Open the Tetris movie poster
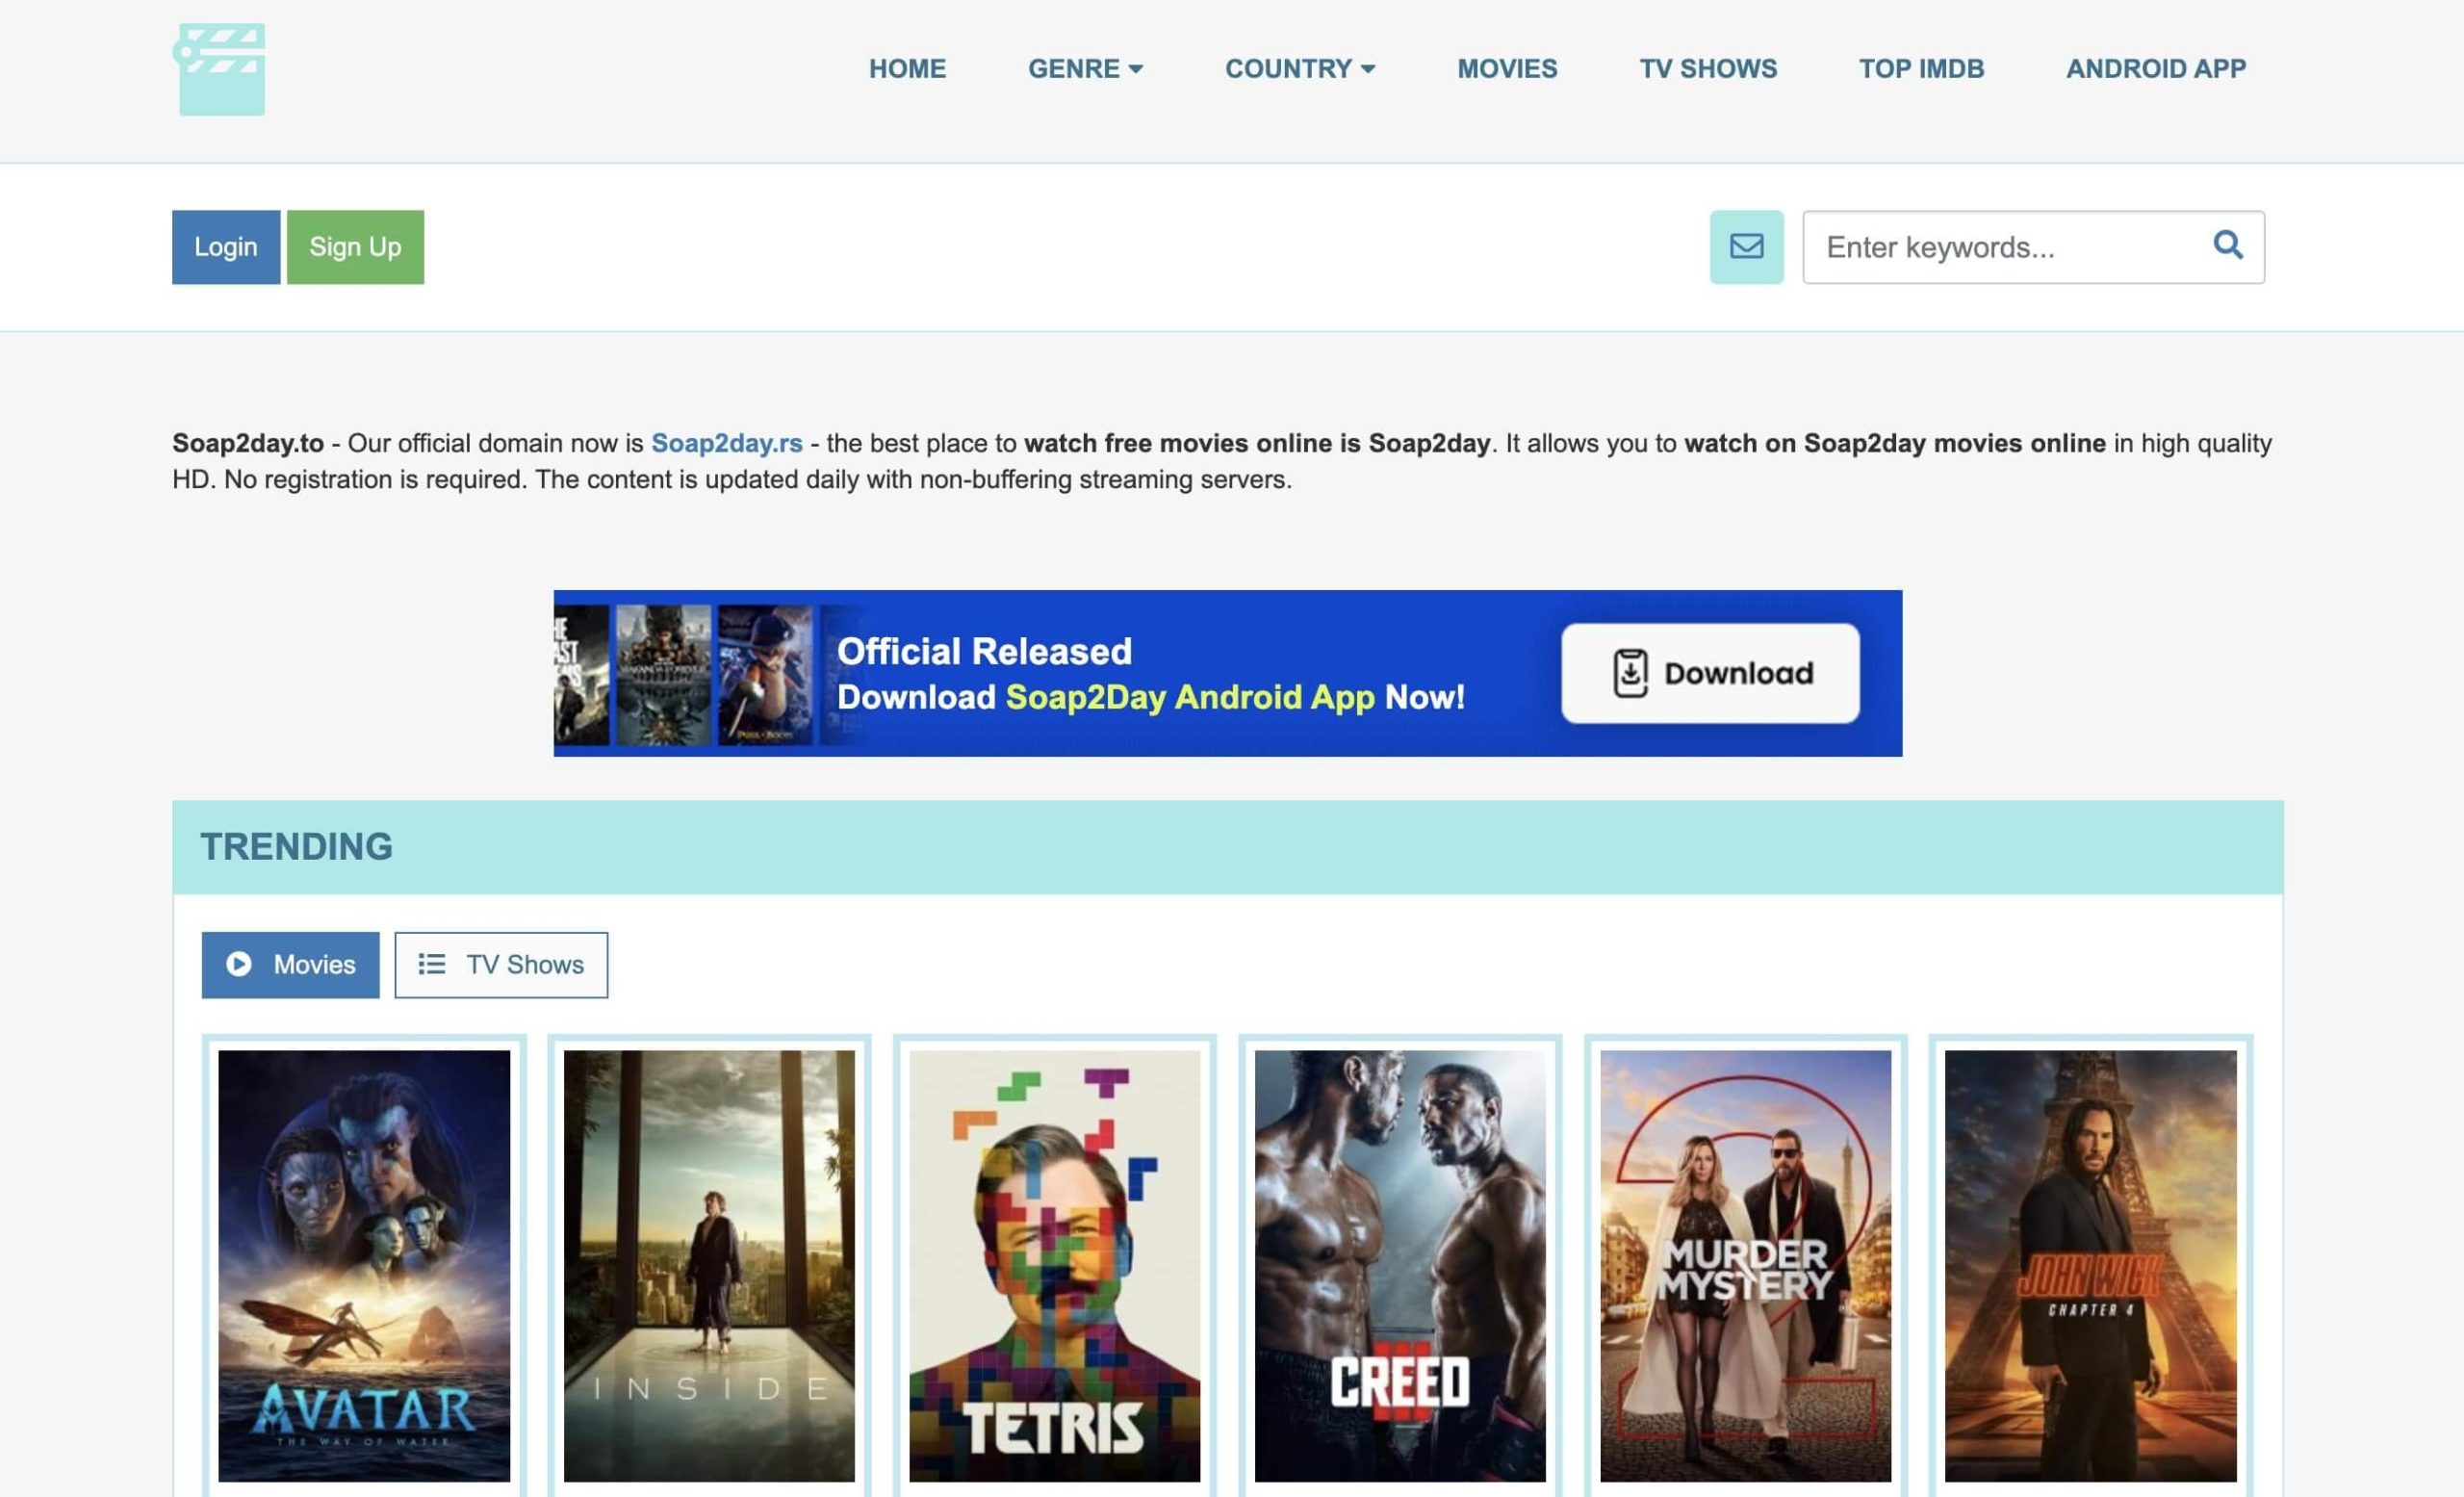Viewport: 2464px width, 1497px height. click(x=1054, y=1265)
